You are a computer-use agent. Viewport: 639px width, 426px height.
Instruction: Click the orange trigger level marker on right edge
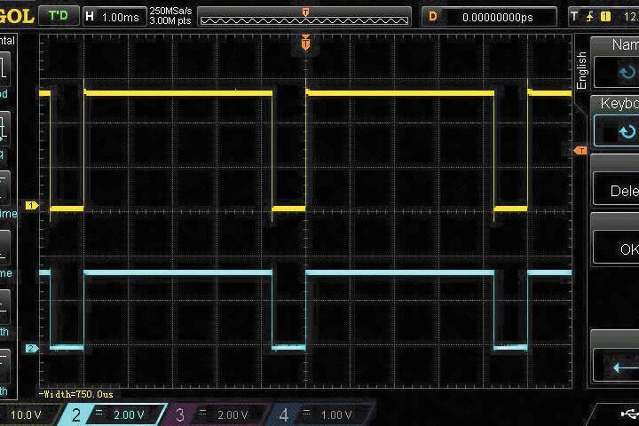pyautogui.click(x=580, y=151)
